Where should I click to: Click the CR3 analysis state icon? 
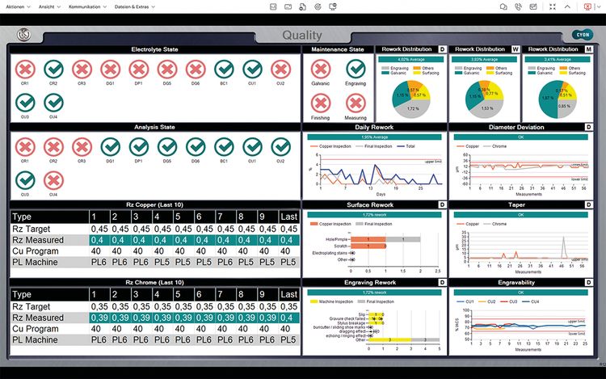(82, 147)
